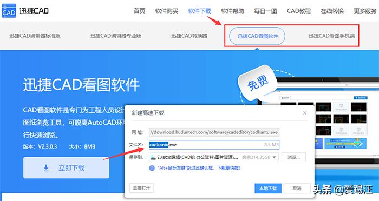Click the 文件名 cadkantu.exe field
379x201 pixels.
(x=214, y=145)
